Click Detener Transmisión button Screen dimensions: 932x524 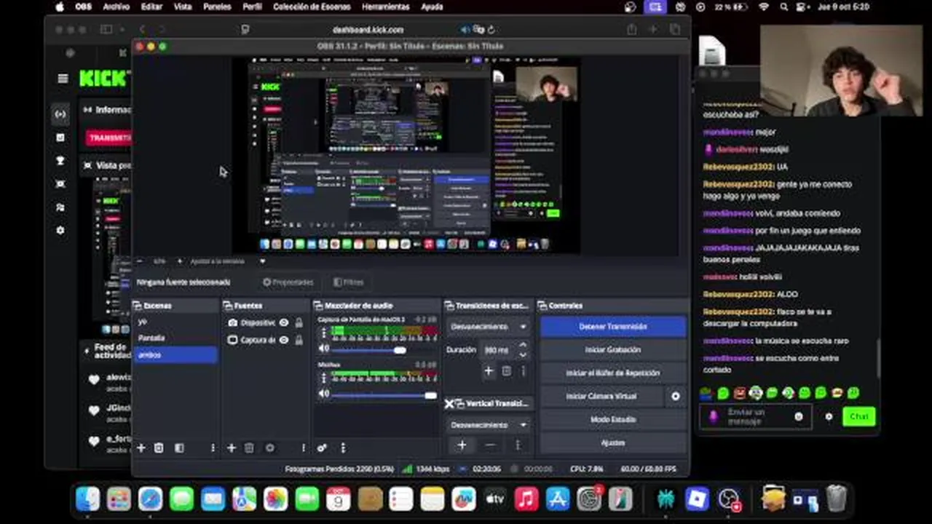613,327
